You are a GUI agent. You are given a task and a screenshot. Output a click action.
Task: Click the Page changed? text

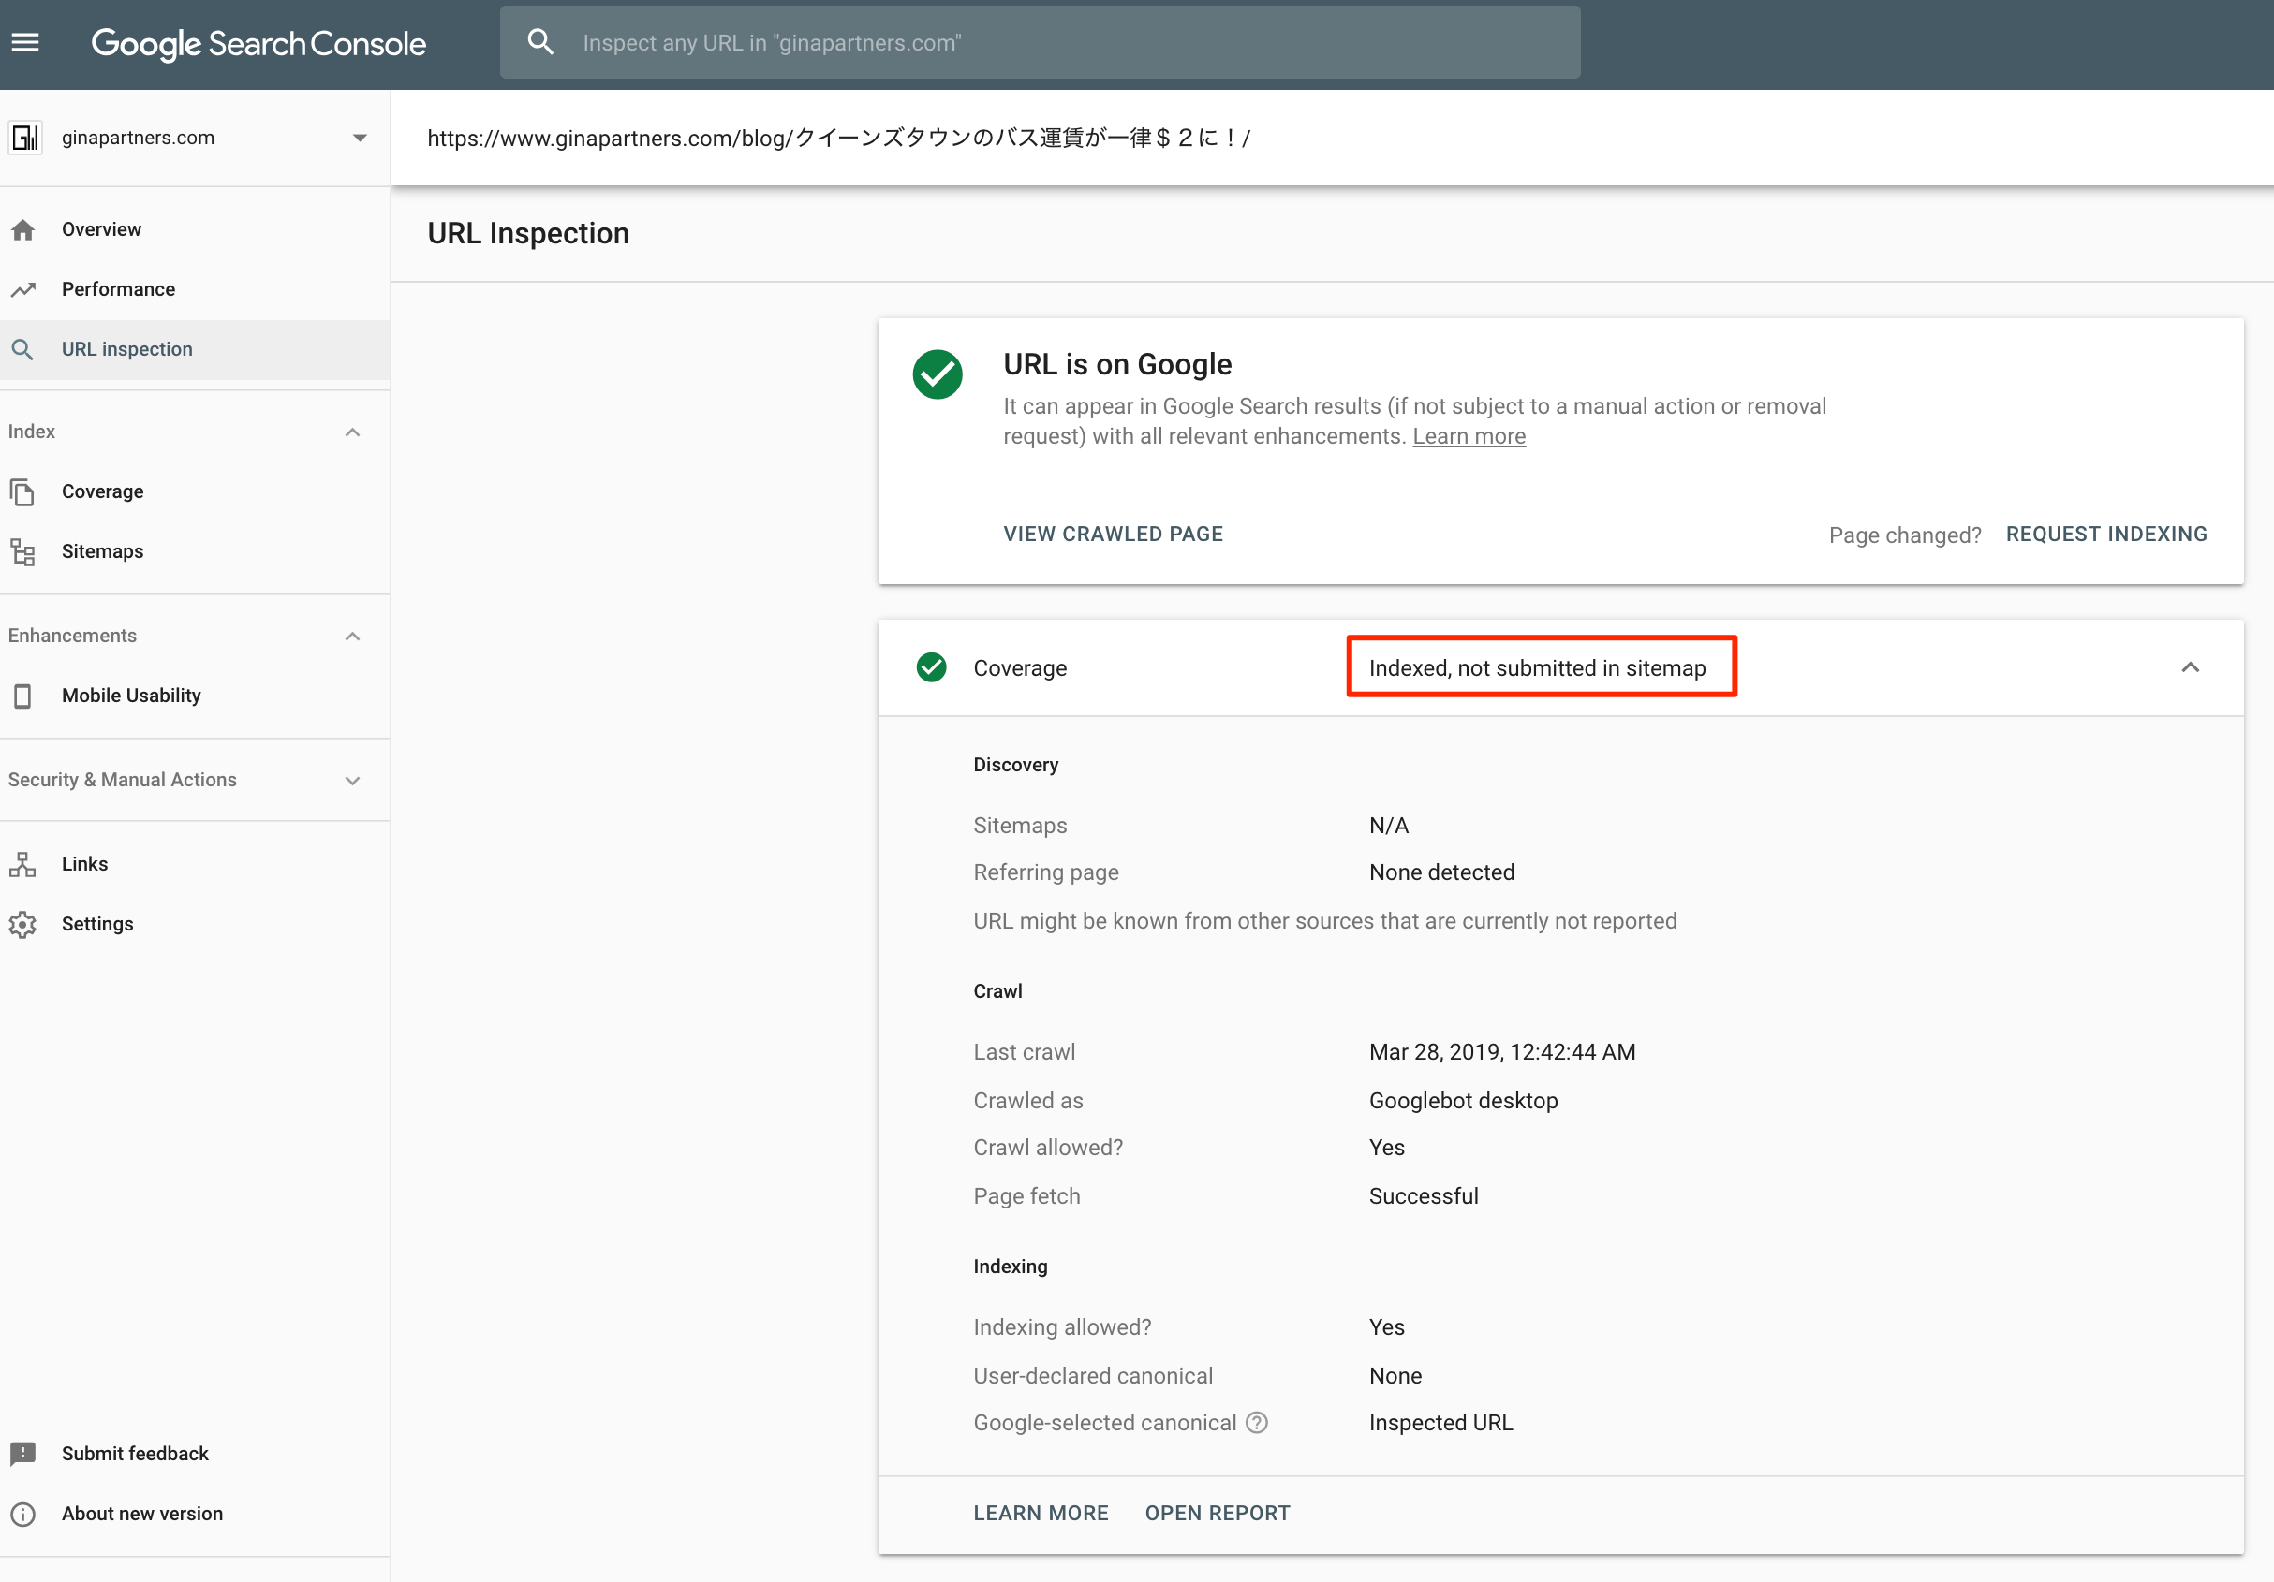[1905, 535]
